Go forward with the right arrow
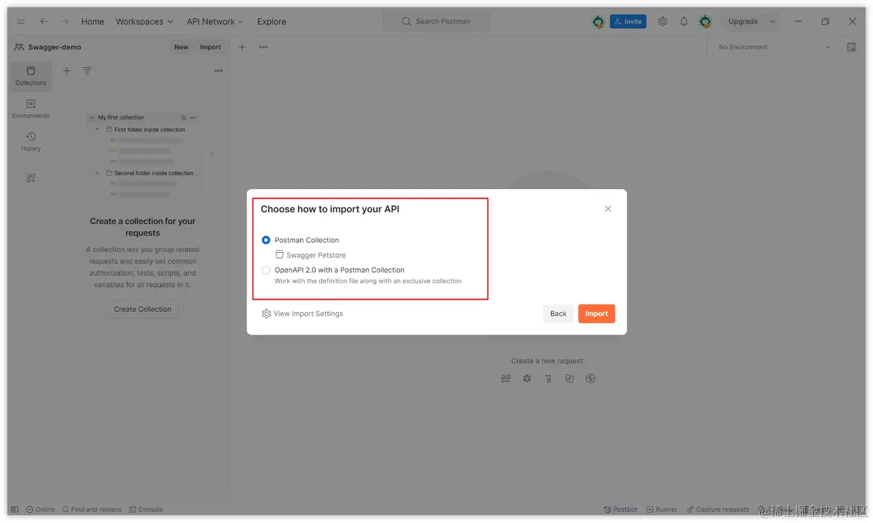 click(65, 22)
